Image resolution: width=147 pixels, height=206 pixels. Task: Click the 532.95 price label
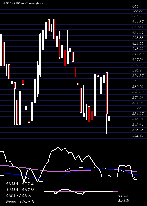click(x=138, y=135)
